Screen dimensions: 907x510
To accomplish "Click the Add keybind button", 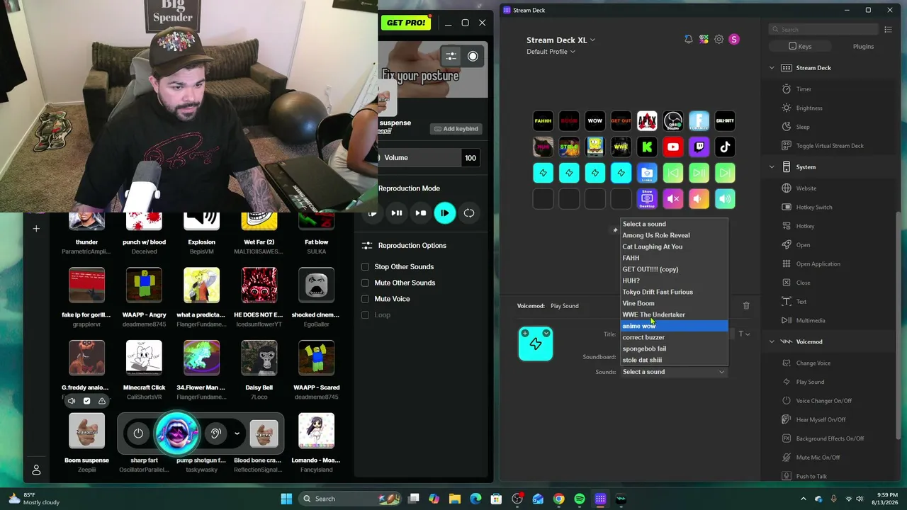I will 456,129.
